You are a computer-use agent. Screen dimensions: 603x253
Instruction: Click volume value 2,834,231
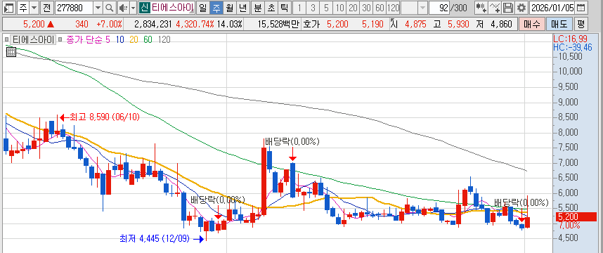(153, 25)
